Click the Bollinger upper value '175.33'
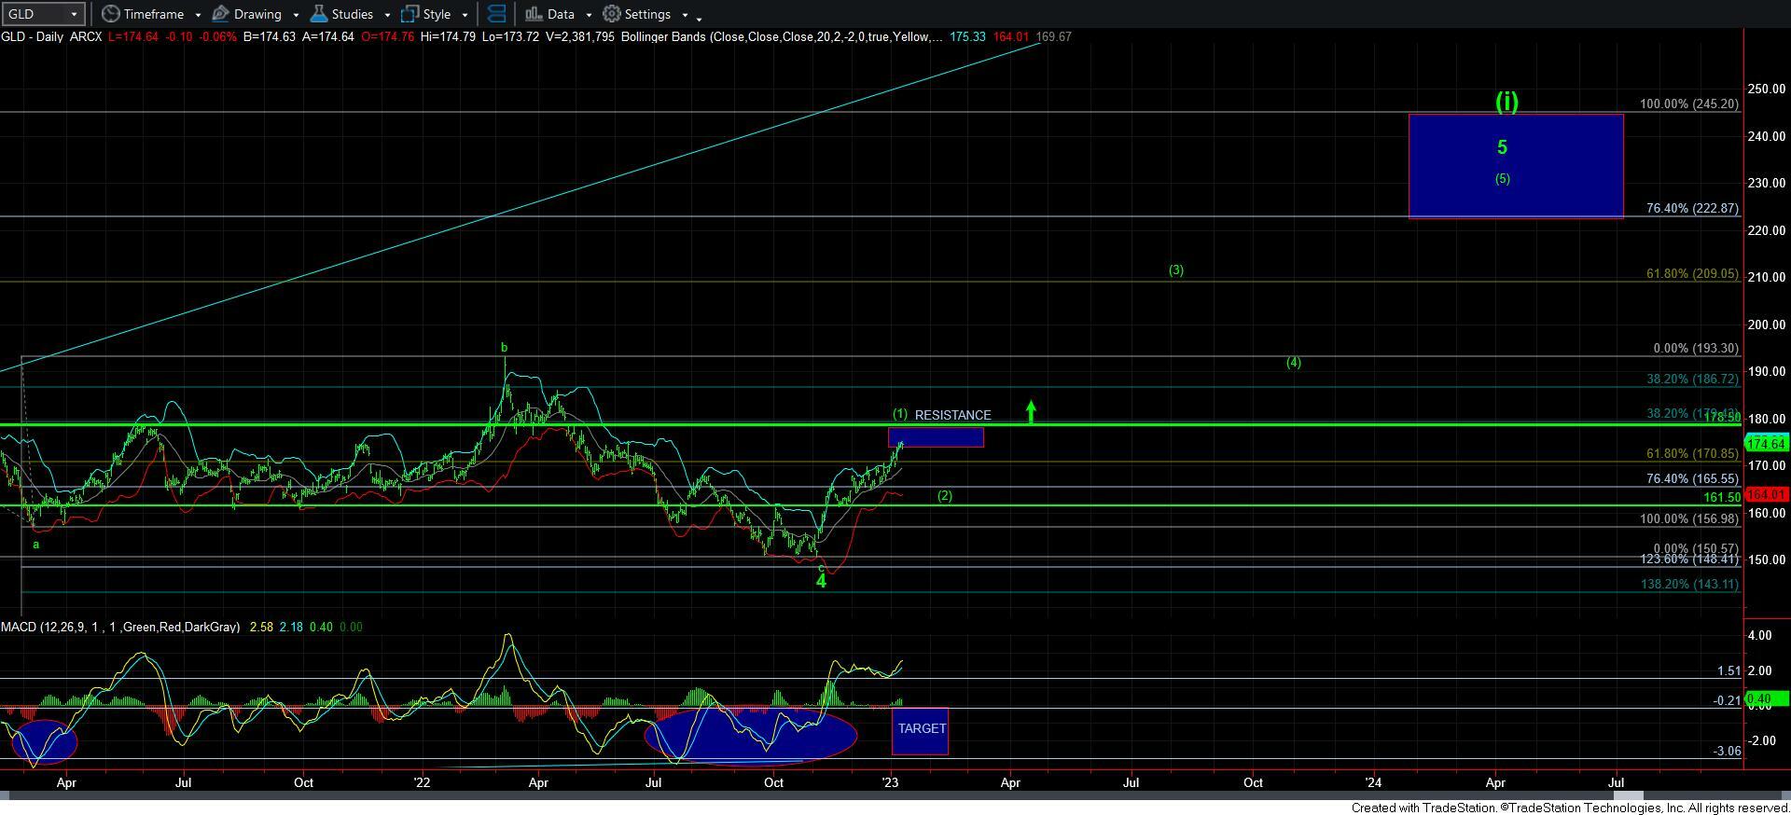The height and width of the screenshot is (815, 1791). coord(968,37)
